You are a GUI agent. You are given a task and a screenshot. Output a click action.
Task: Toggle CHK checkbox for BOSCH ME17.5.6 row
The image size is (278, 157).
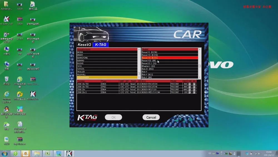pyautogui.click(x=190, y=90)
